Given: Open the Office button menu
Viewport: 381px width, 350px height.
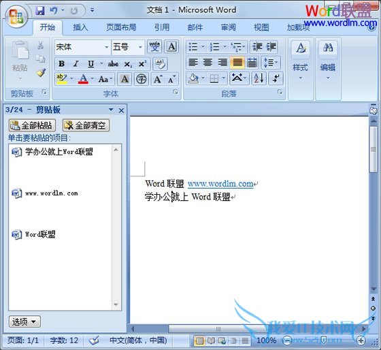Looking at the screenshot, I should [16, 16].
